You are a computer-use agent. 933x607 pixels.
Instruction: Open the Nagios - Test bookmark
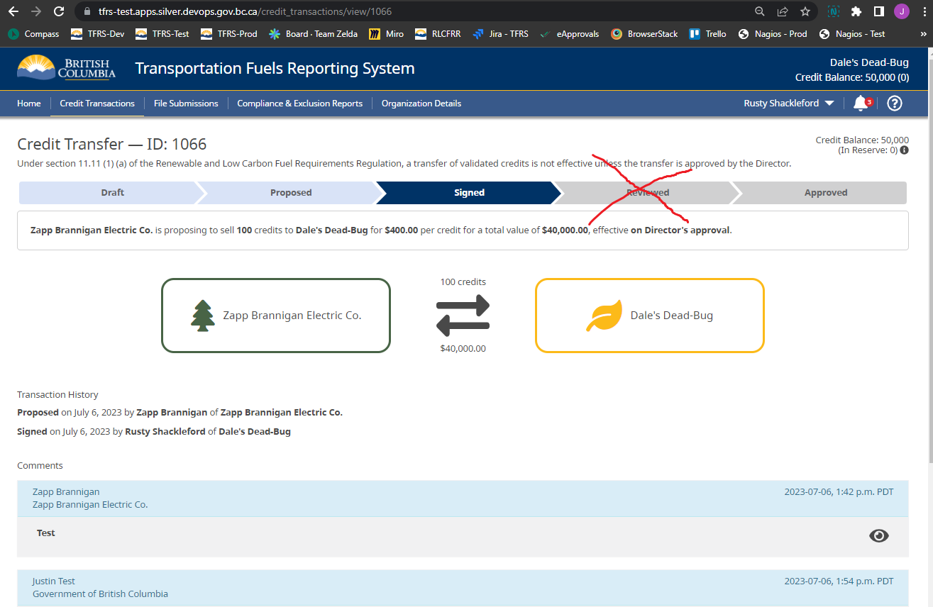(x=851, y=34)
